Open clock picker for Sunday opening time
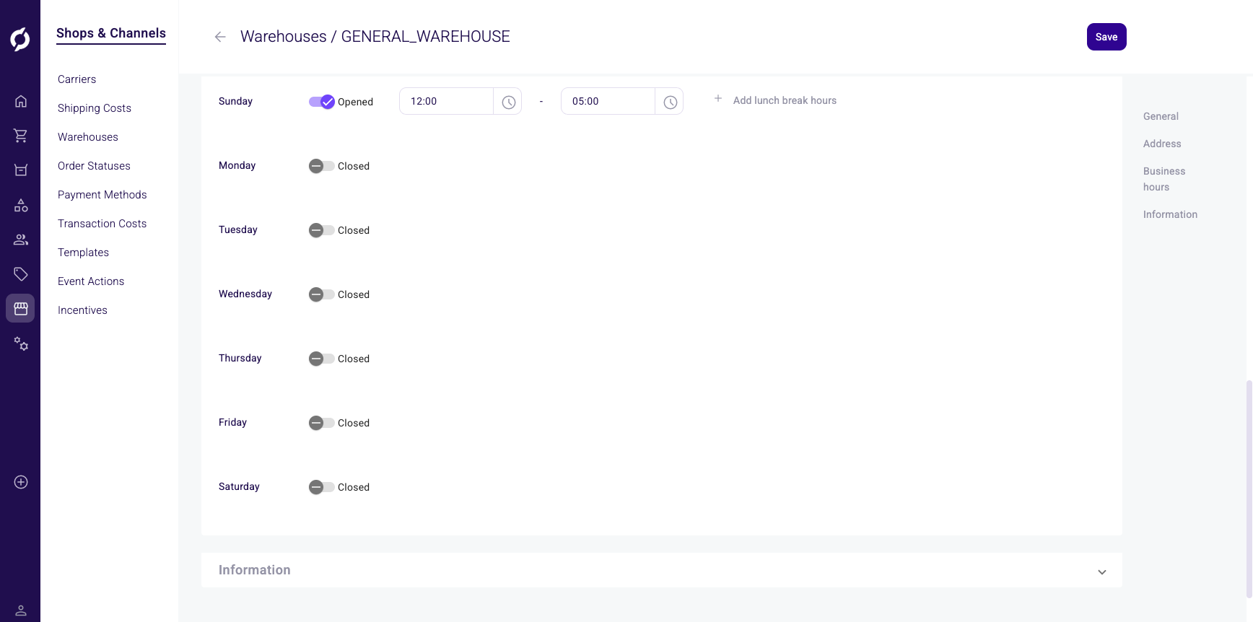Image resolution: width=1253 pixels, height=622 pixels. click(x=508, y=102)
